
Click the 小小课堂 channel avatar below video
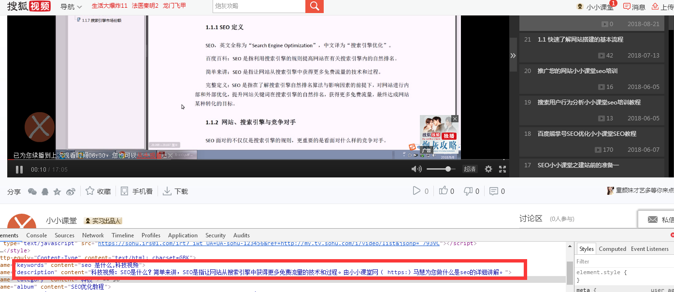(x=22, y=222)
